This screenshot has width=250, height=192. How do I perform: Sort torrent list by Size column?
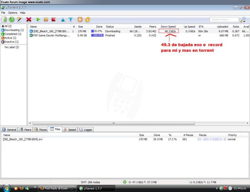[83, 27]
